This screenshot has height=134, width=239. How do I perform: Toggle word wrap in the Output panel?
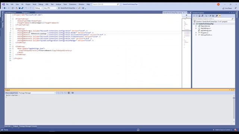point(72,93)
